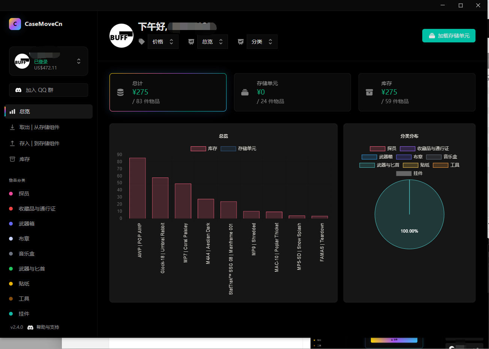Image resolution: width=489 pixels, height=349 pixels.
Task: Click the archive box icon beside sidebar 库存
Action: pos(12,159)
